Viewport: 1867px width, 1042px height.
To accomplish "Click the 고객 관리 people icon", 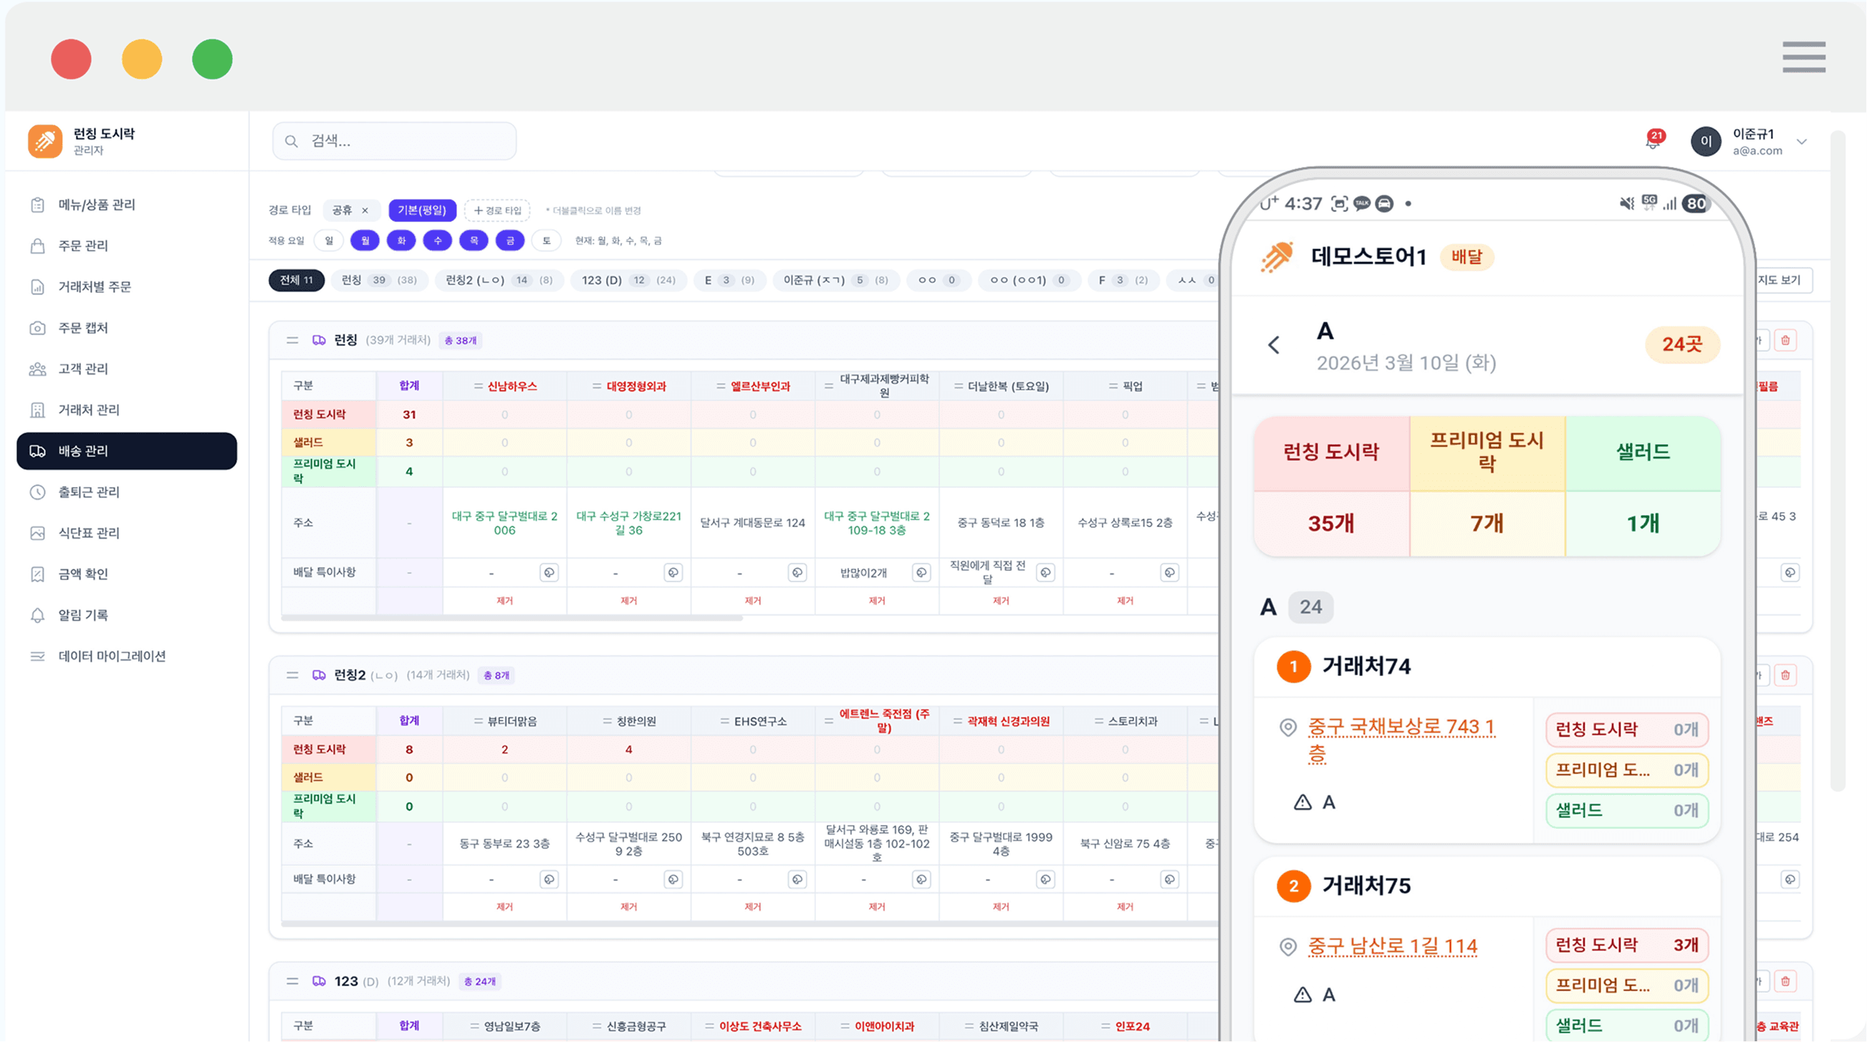I will pos(38,370).
